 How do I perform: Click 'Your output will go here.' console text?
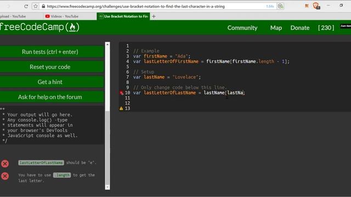point(39,115)
